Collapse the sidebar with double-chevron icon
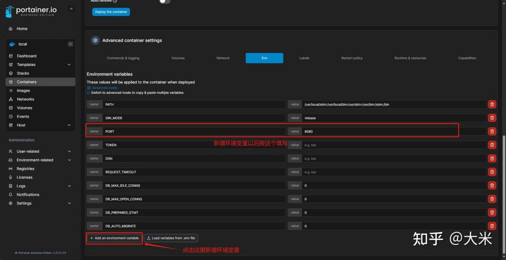506x260 pixels. [71, 9]
